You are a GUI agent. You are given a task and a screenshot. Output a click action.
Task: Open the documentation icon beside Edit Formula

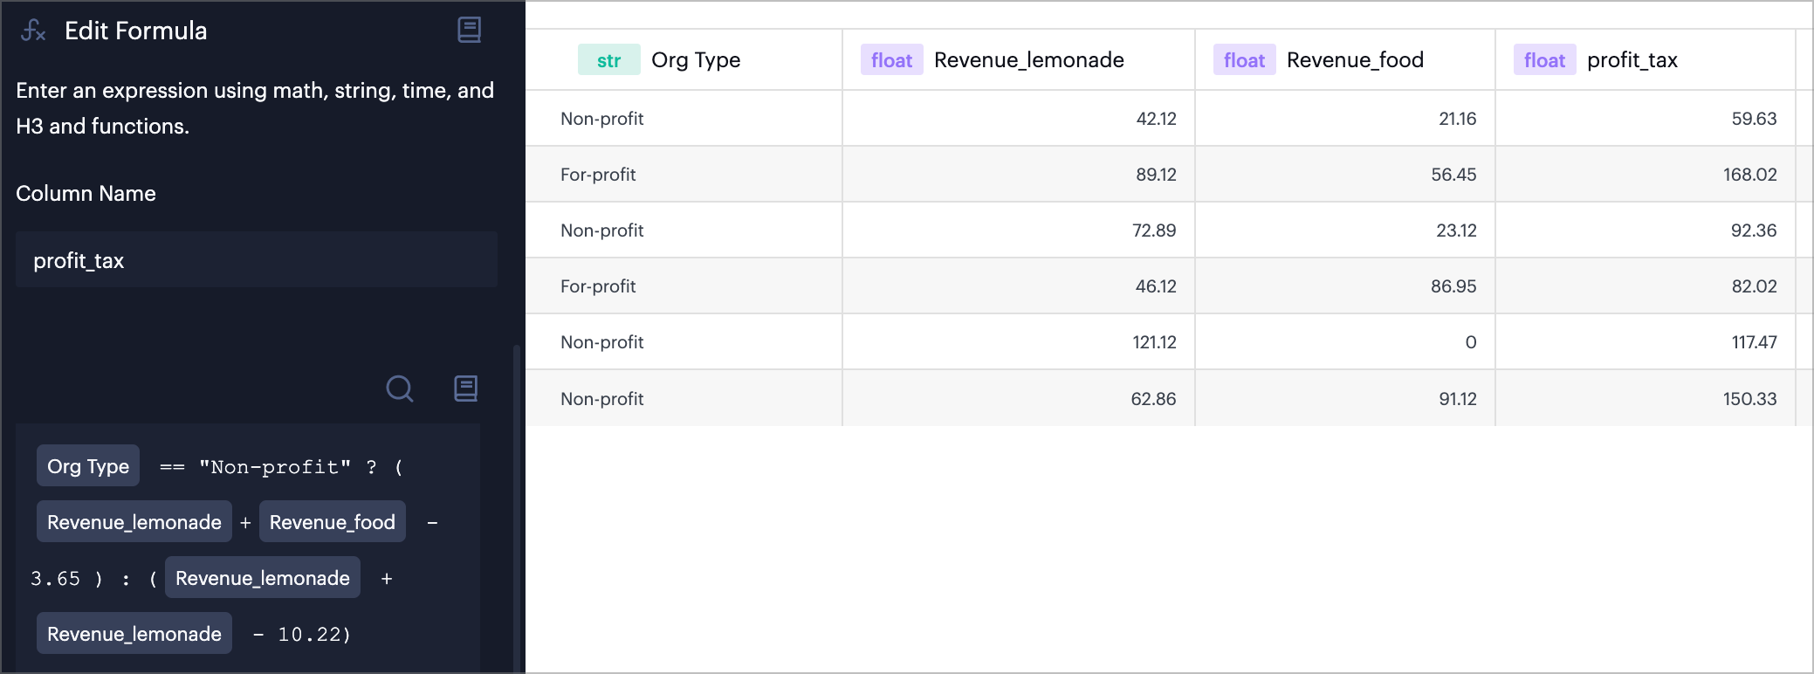(469, 31)
